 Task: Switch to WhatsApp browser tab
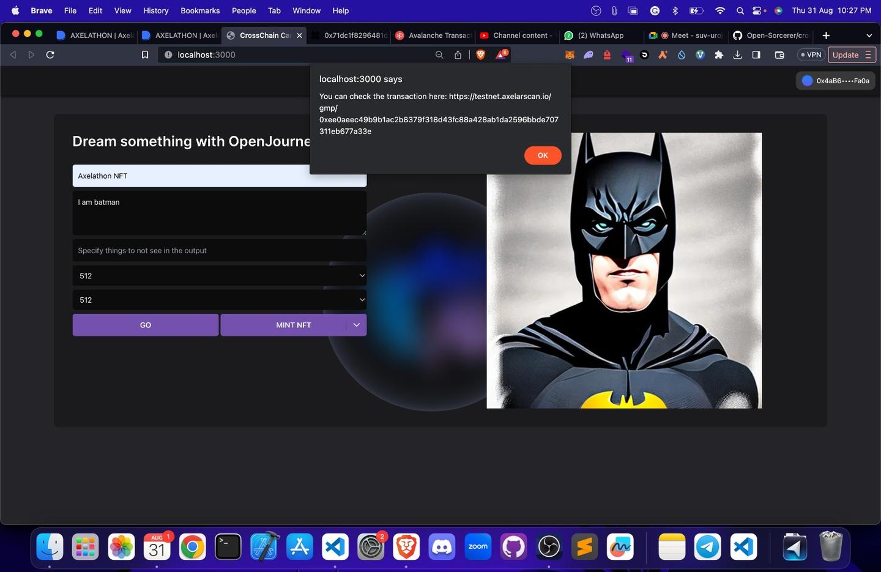point(602,35)
